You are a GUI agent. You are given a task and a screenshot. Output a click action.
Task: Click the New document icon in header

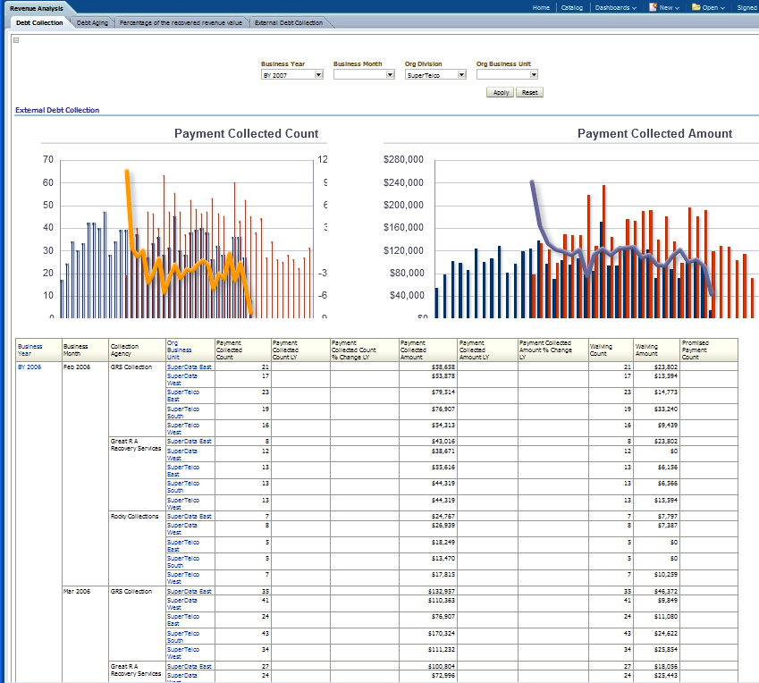(x=653, y=7)
